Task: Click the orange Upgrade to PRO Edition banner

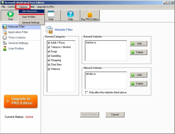Action: (21, 101)
